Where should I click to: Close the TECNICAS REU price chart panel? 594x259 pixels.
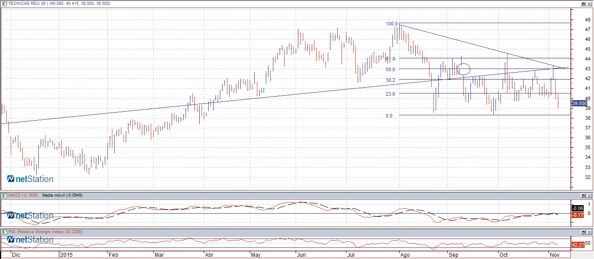tap(590, 3)
